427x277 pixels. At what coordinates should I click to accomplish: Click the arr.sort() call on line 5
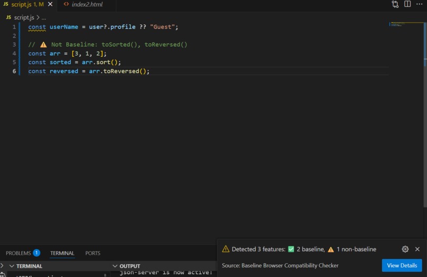tap(100, 62)
